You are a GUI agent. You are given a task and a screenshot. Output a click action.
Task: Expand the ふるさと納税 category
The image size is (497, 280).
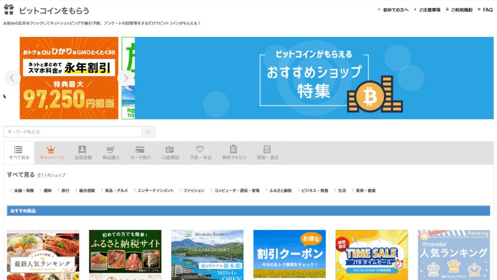point(281,191)
